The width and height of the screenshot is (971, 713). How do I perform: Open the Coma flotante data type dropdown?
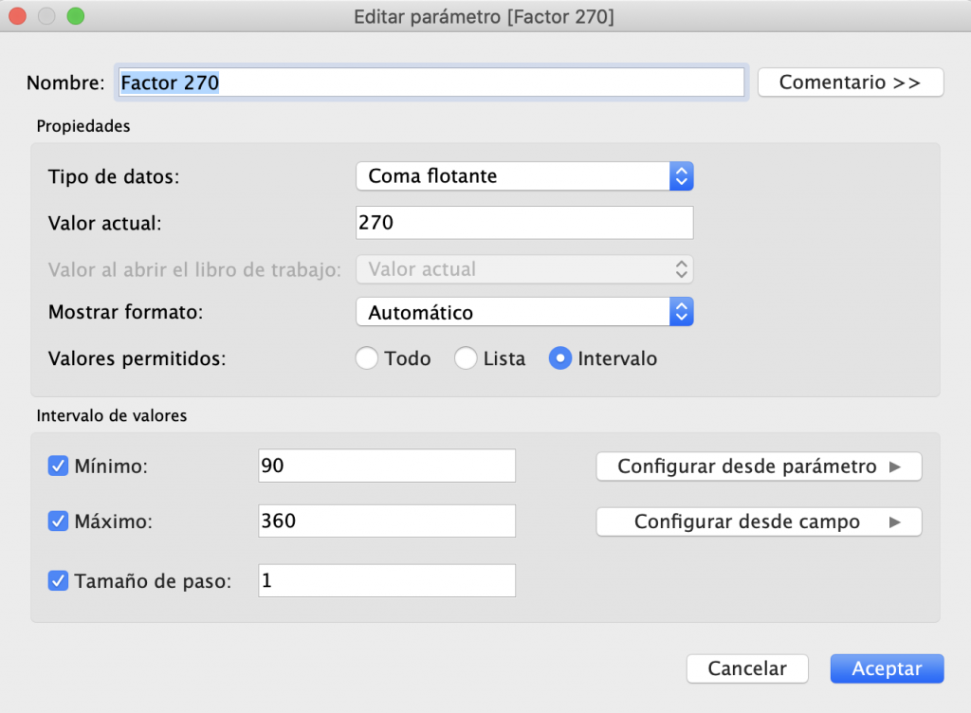coord(524,176)
